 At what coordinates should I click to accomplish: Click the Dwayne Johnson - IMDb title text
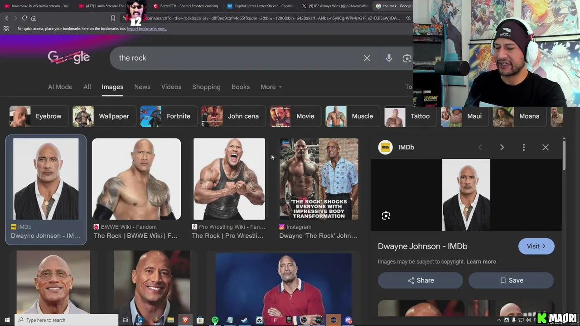click(423, 246)
